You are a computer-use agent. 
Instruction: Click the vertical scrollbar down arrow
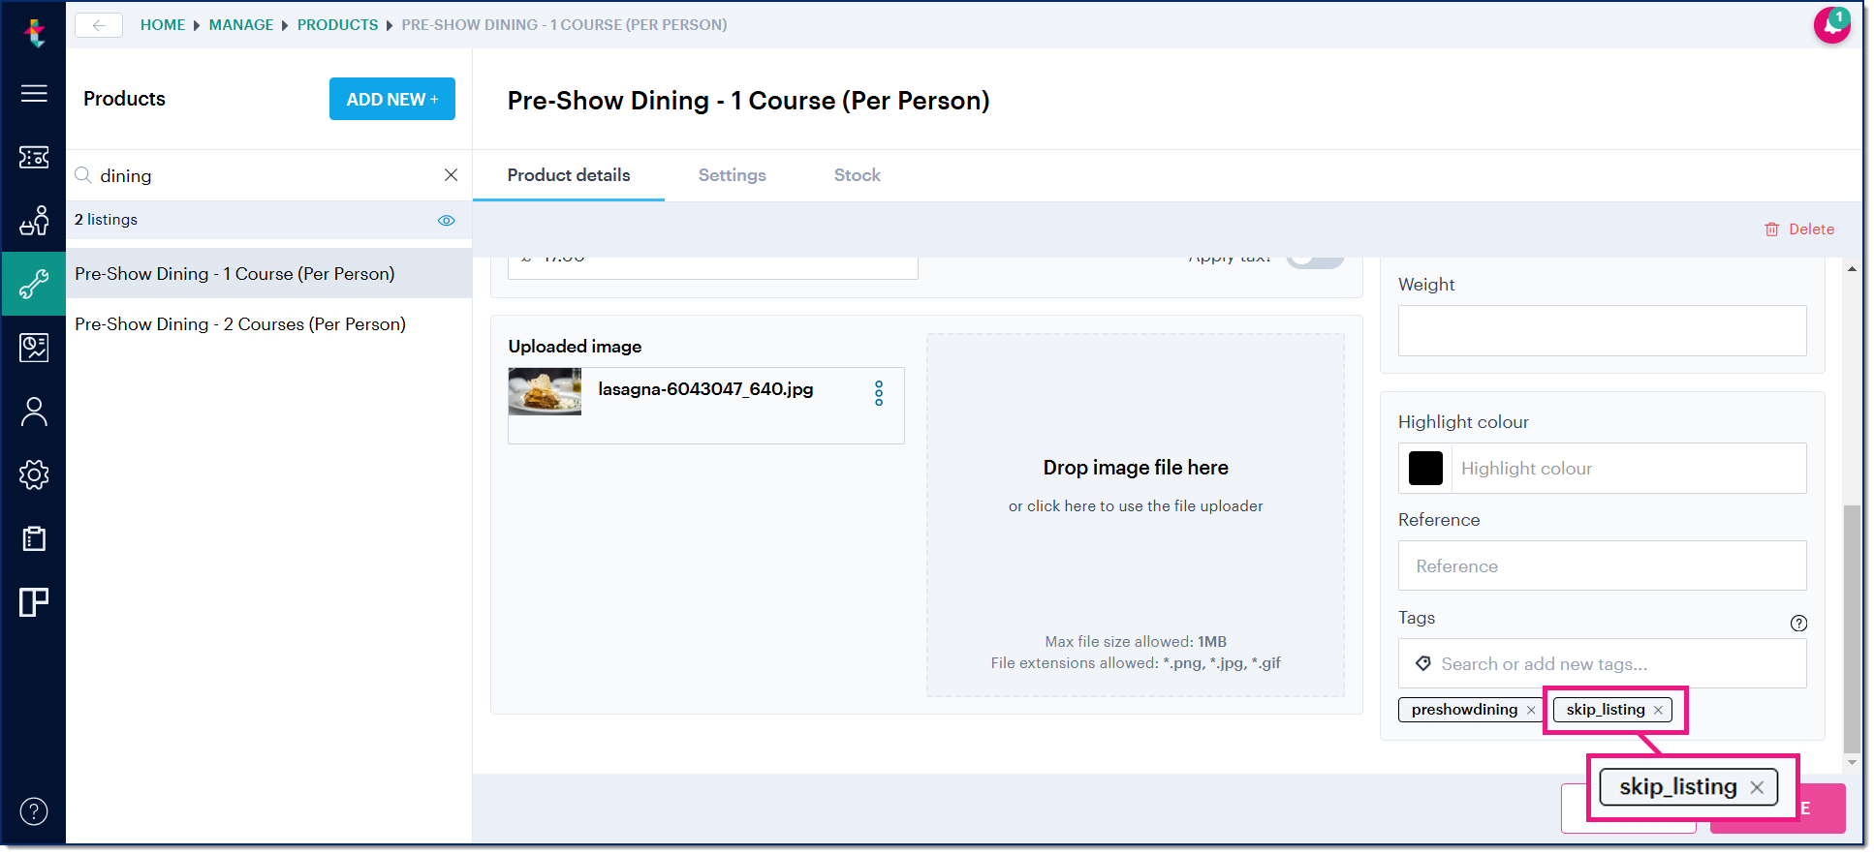[1852, 763]
